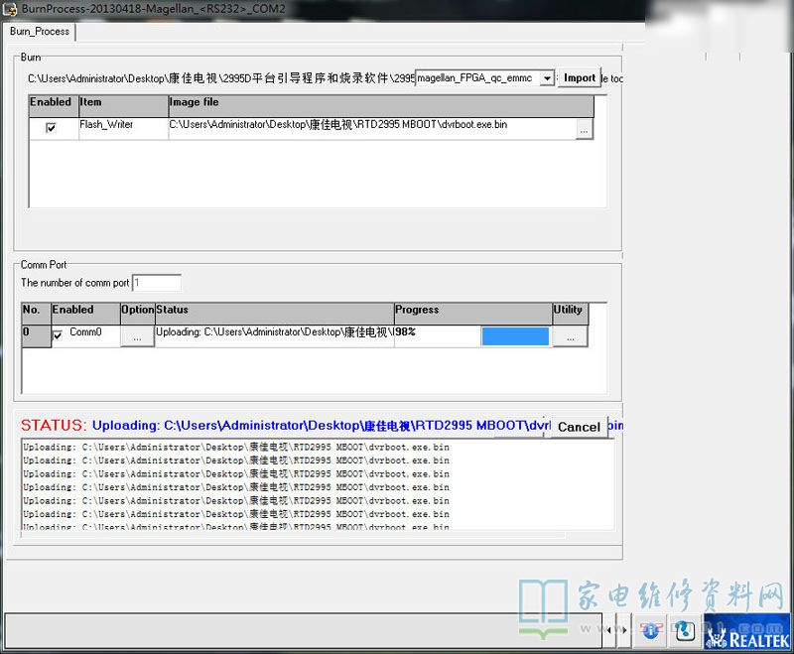Click the left scroll arrow in status bar
794x654 pixels.
pos(611,629)
